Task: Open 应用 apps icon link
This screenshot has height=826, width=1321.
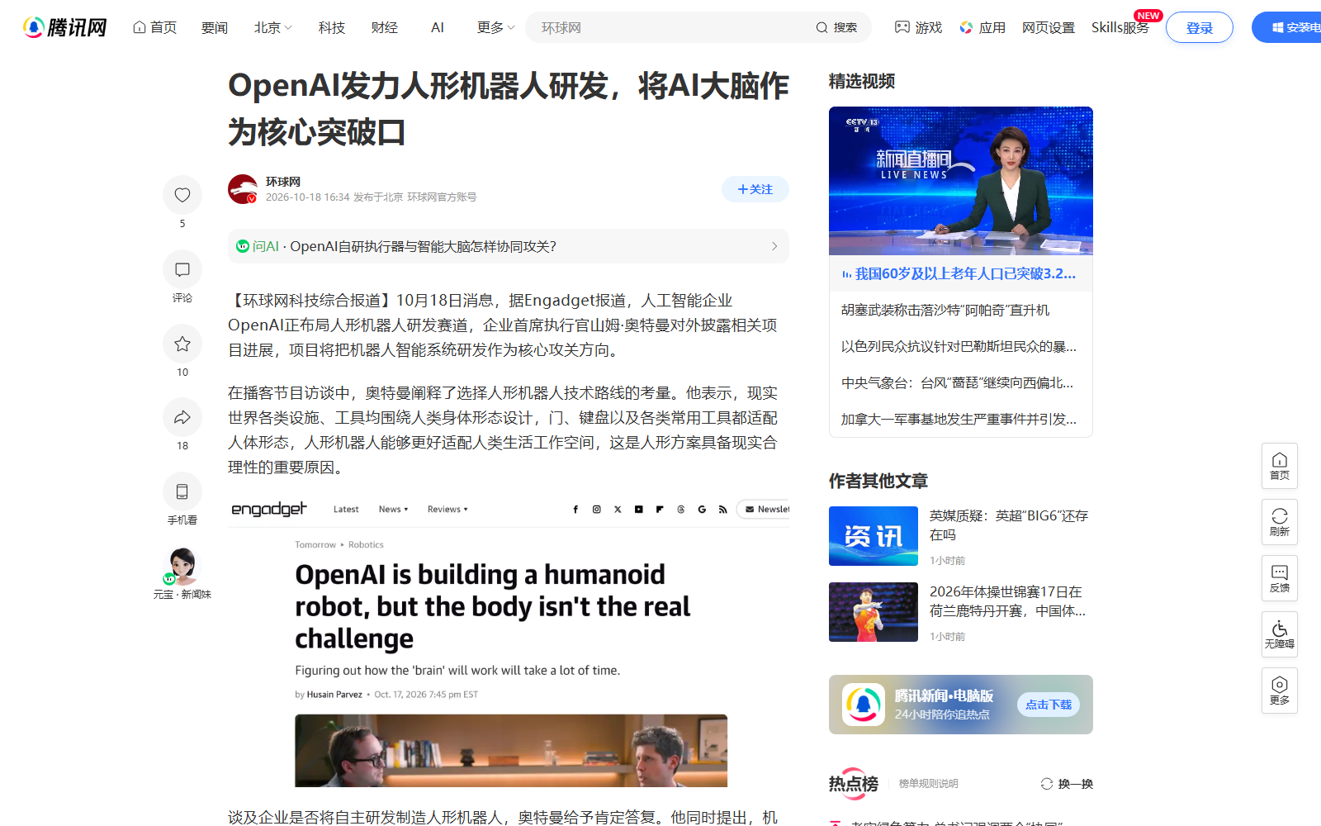Action: [982, 27]
